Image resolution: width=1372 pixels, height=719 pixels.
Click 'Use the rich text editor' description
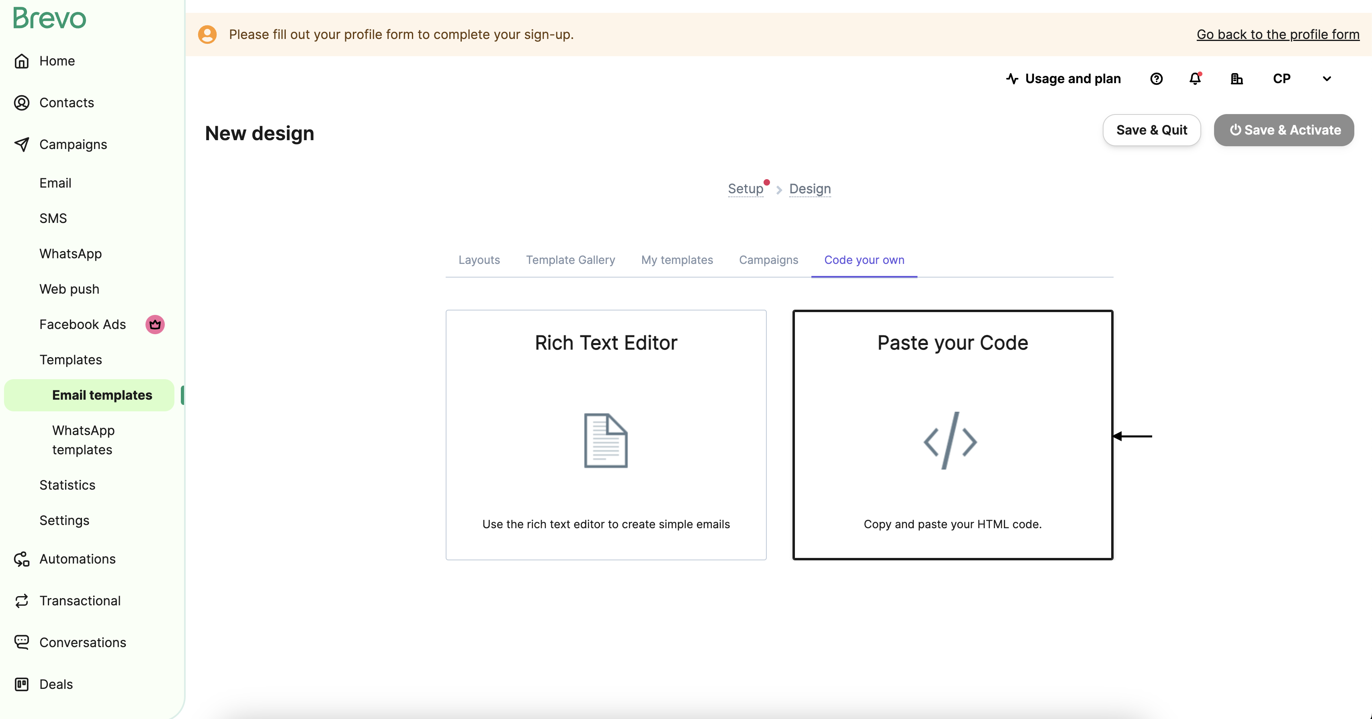[606, 524]
